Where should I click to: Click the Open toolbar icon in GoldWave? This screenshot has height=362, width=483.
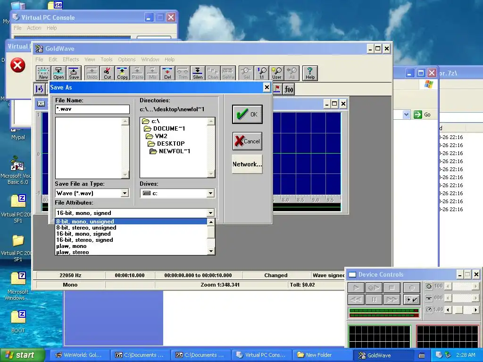(58, 73)
